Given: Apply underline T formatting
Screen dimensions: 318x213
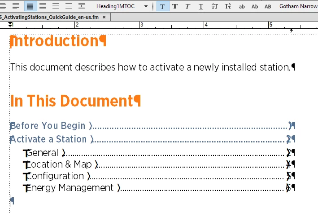Looking at the screenshot, I should (x=200, y=6).
